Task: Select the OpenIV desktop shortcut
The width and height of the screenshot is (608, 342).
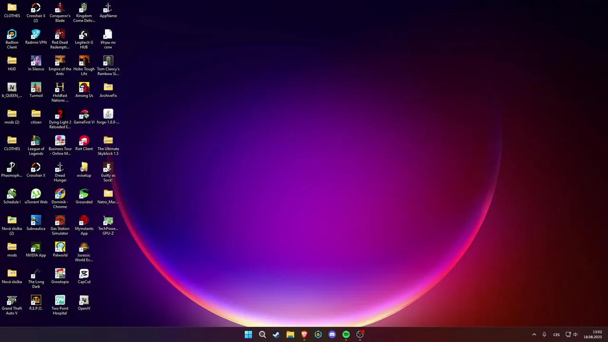Action: tap(84, 303)
